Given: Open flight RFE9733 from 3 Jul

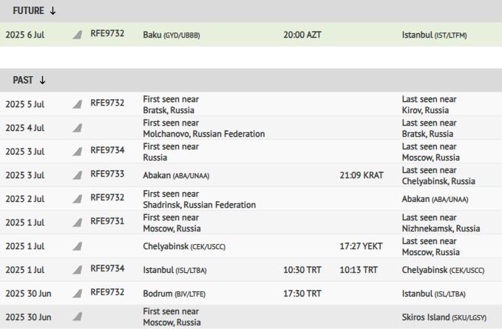Looking at the screenshot, I should click(x=107, y=174).
